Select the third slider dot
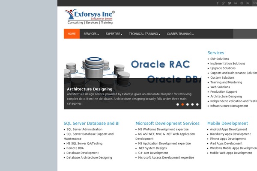 pyautogui.click(x=187, y=104)
